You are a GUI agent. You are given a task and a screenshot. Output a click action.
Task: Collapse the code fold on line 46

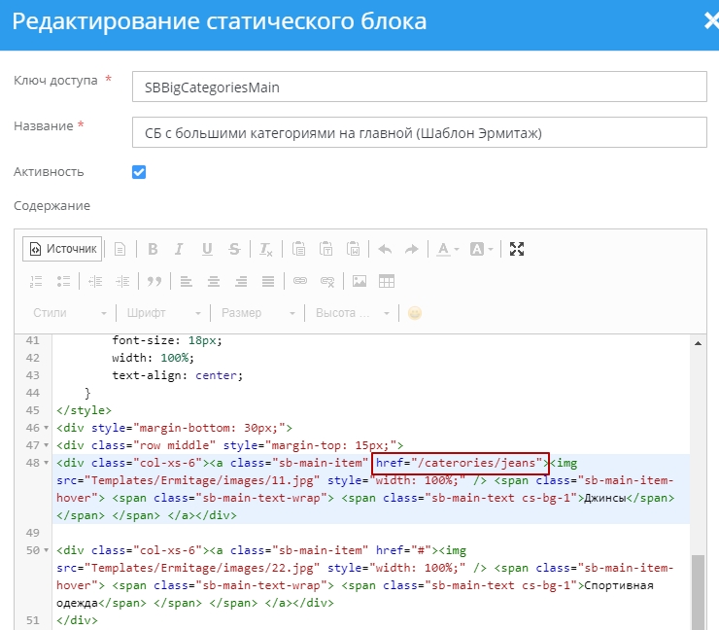click(49, 428)
